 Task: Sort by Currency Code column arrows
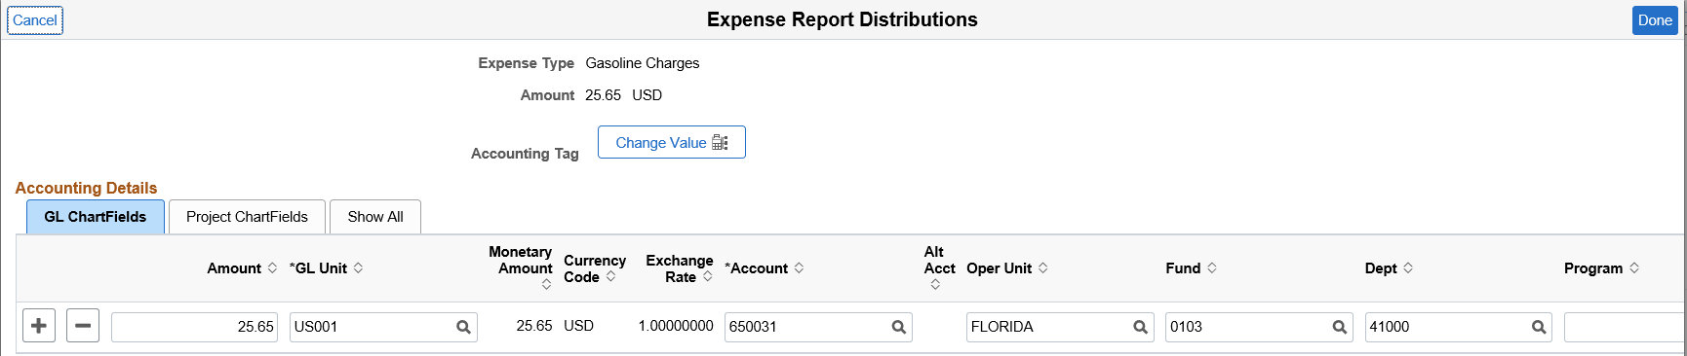(610, 276)
